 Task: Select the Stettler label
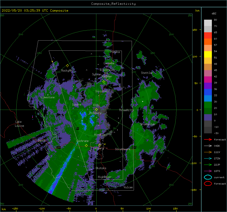[x=147, y=73]
